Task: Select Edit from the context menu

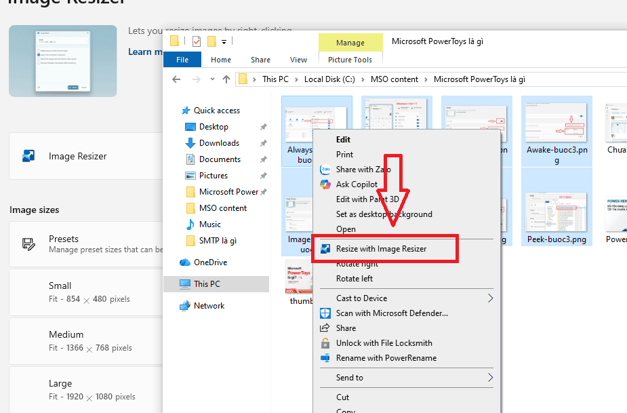Action: (406, 139)
